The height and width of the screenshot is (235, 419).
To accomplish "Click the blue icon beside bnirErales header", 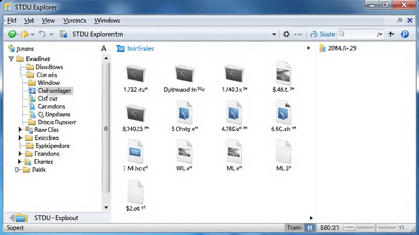I will coord(121,49).
